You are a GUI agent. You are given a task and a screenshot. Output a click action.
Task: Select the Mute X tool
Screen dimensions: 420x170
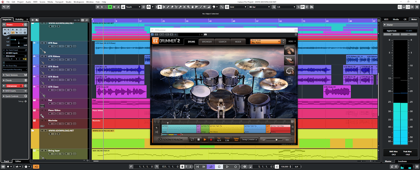click(184, 7)
